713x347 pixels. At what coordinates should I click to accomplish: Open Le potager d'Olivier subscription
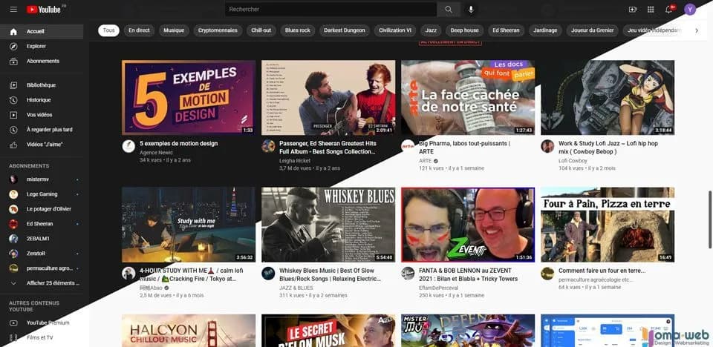click(42, 209)
